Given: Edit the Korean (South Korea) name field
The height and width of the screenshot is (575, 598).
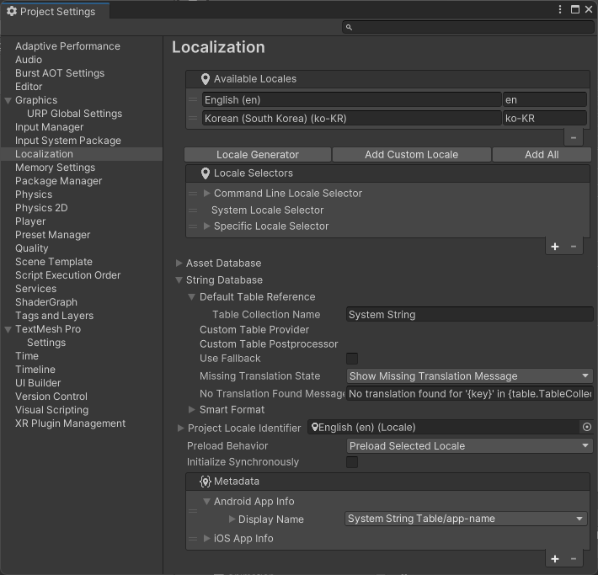Looking at the screenshot, I should coord(351,118).
